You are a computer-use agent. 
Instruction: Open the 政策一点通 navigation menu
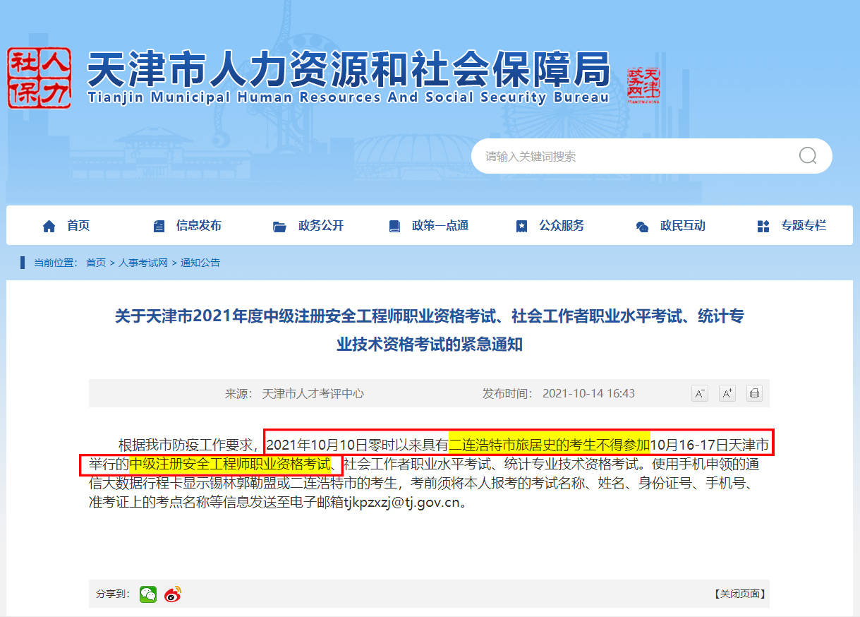(x=440, y=226)
